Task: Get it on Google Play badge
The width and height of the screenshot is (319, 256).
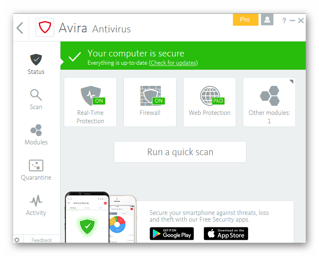Action: click(x=172, y=234)
